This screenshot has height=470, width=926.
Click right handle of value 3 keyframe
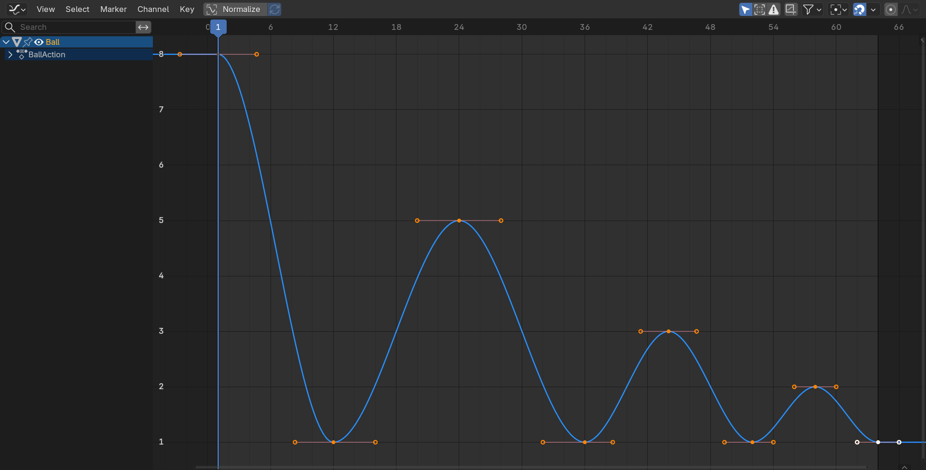[x=696, y=331]
